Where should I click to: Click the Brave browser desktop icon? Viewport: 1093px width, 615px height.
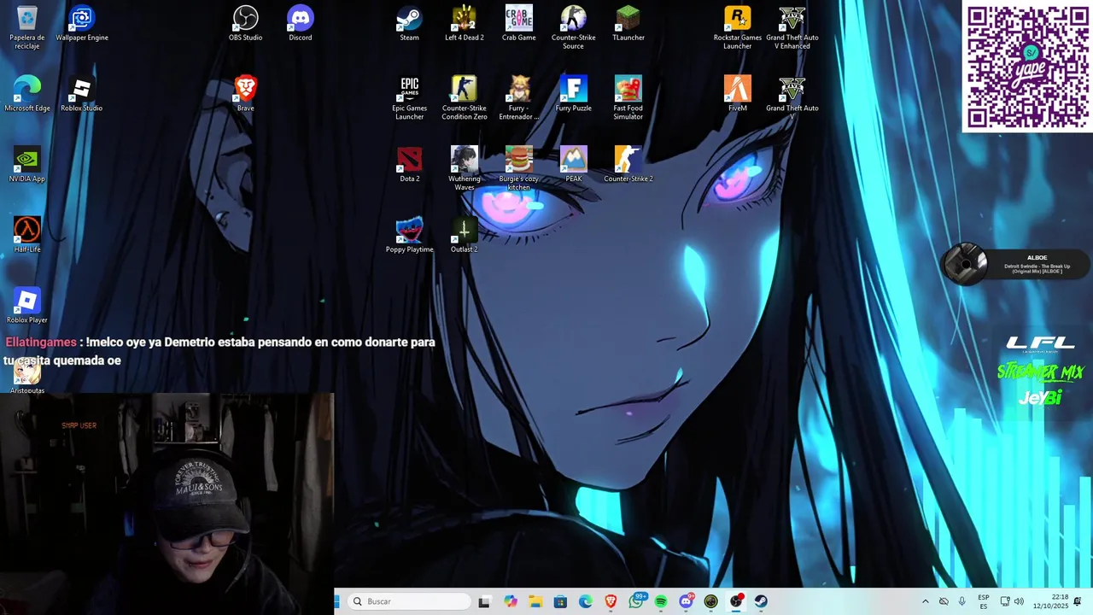[246, 94]
